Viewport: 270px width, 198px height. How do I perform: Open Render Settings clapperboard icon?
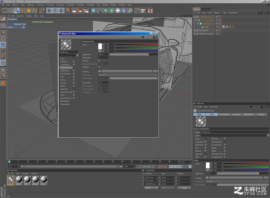(86, 11)
